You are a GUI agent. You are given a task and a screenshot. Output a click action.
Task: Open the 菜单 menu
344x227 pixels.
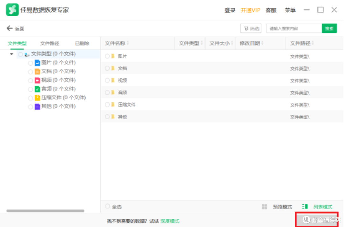290,10
